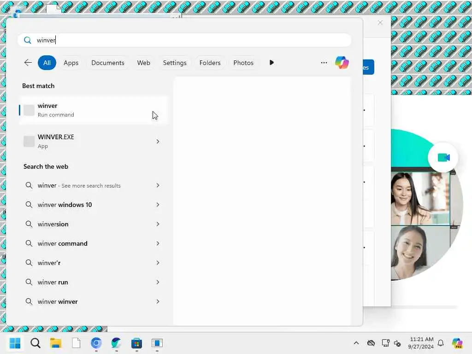This screenshot has height=354, width=472.
Task: Click the network display tray icon
Action: pos(385,343)
